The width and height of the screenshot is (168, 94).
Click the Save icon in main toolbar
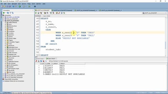point(7,7)
